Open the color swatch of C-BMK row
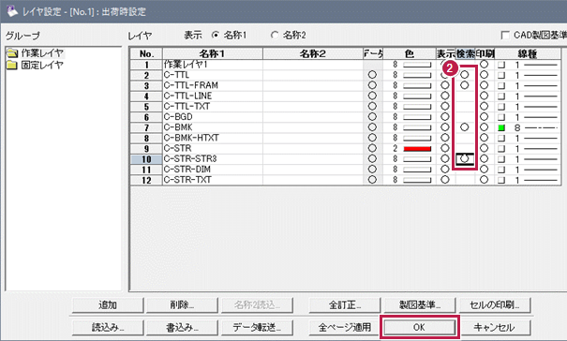 (417, 127)
